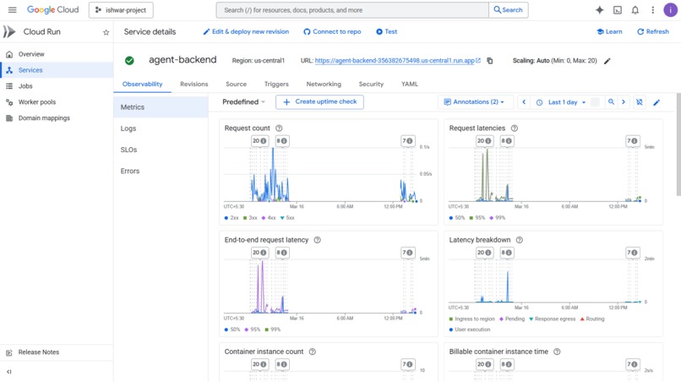Open the notifications bell
This screenshot has height=382, width=681.
click(x=635, y=10)
